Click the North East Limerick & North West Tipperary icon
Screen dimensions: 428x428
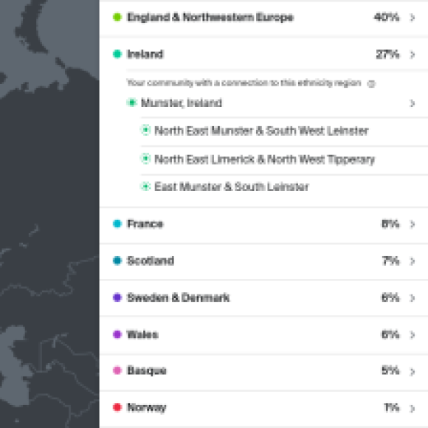(145, 159)
